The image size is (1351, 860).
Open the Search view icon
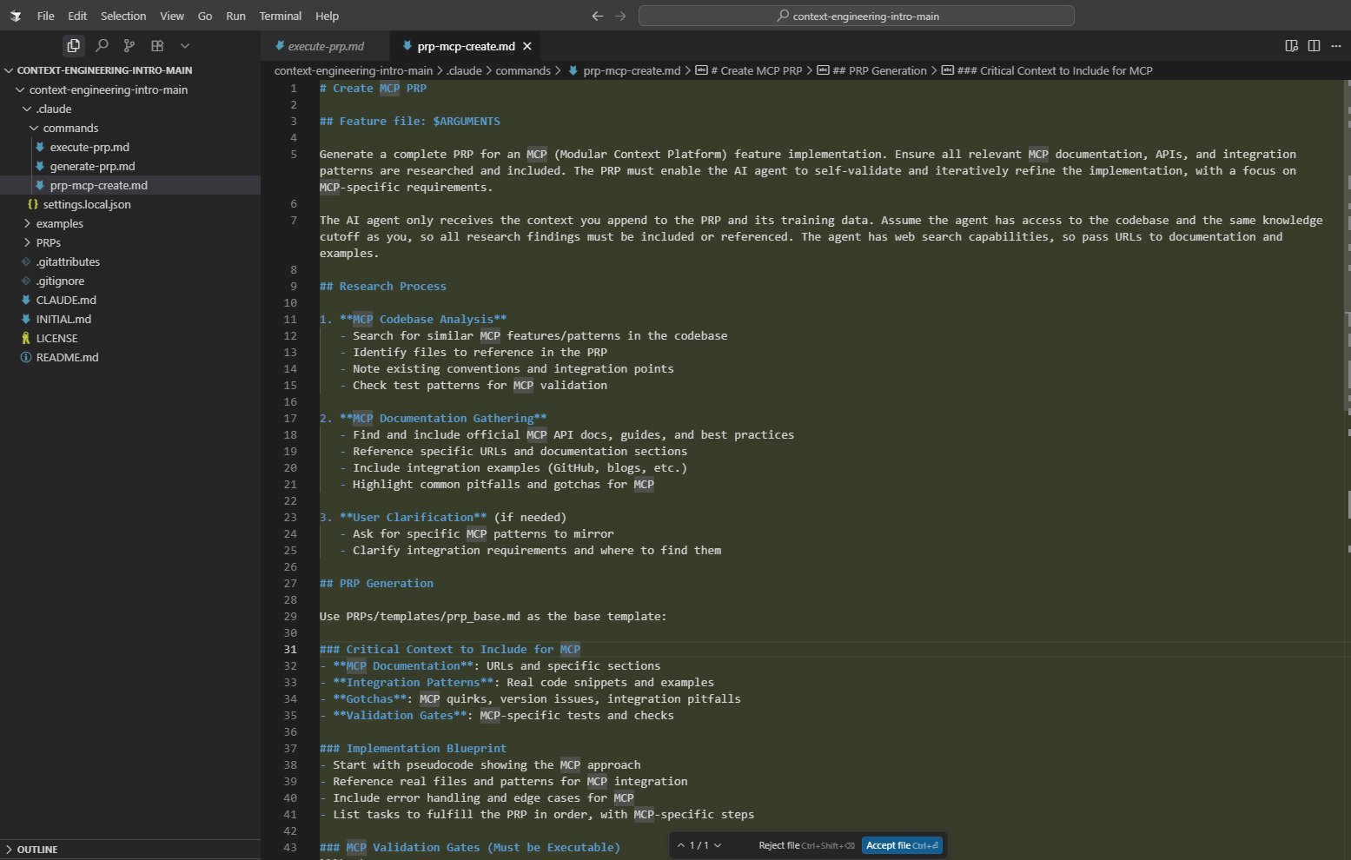click(102, 45)
